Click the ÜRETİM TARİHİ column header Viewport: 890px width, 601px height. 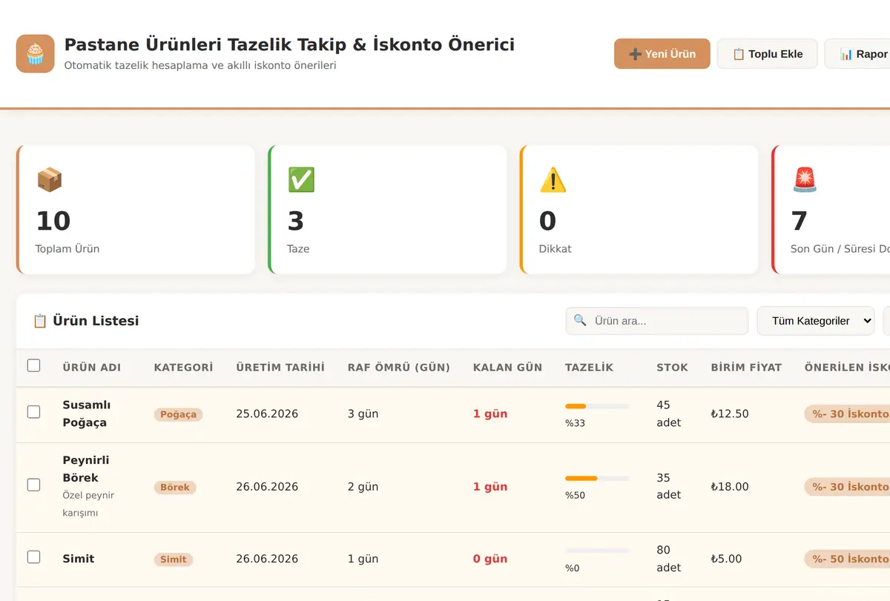click(280, 368)
